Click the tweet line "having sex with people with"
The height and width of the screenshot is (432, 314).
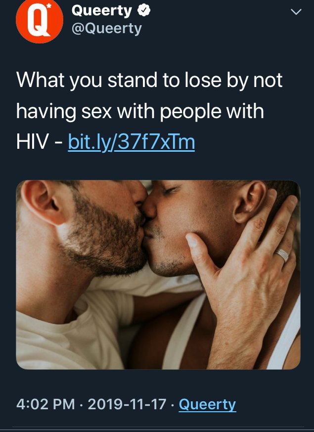(140, 112)
